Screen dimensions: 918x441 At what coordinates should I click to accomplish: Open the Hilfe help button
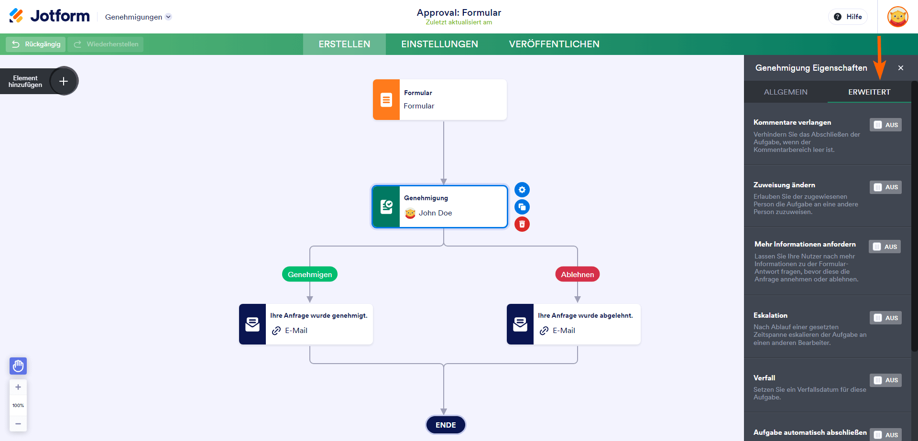[848, 17]
